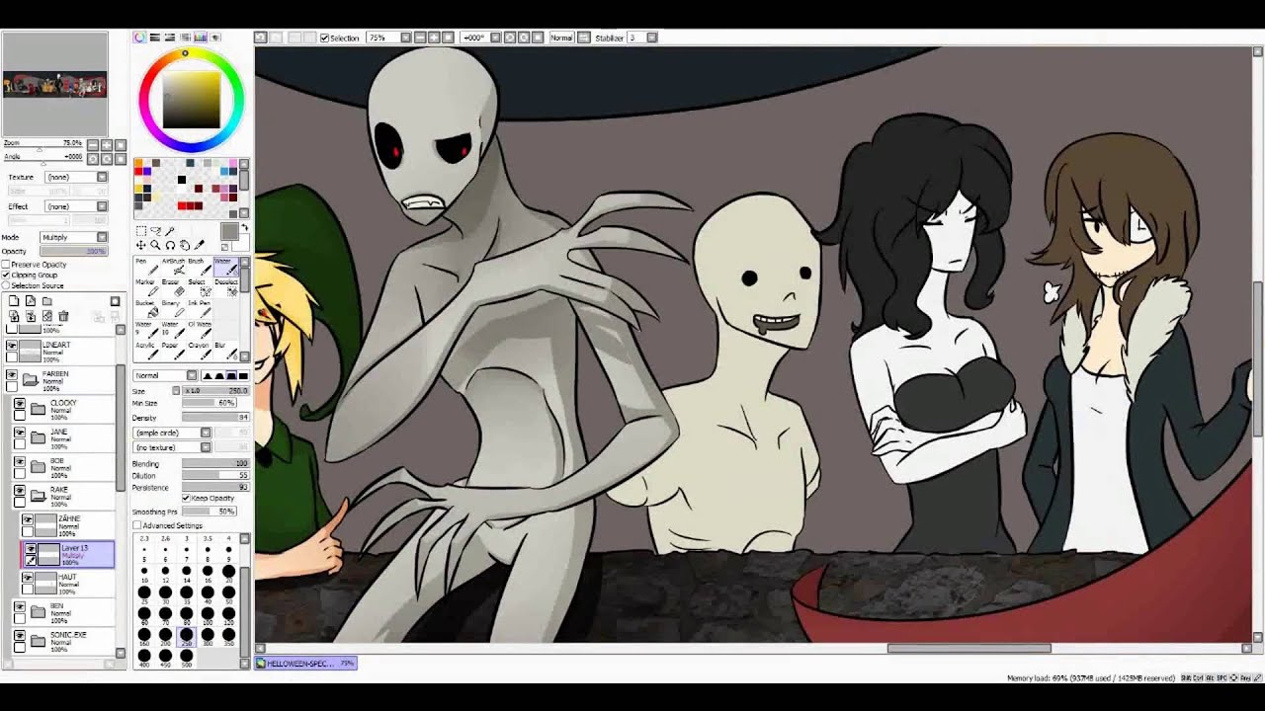Show the color wheel panel icon
Viewport: 1265px width, 711px height.
[x=139, y=38]
